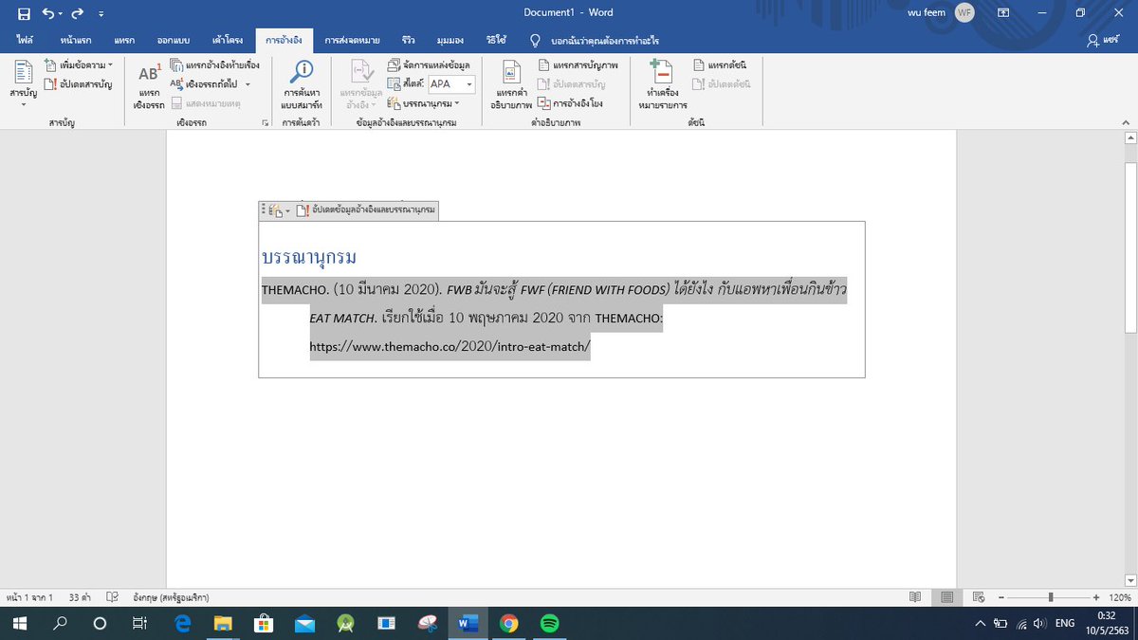Screen dimensions: 1138x640
Task: Click the wu feem account avatar
Action: pyautogui.click(x=964, y=13)
